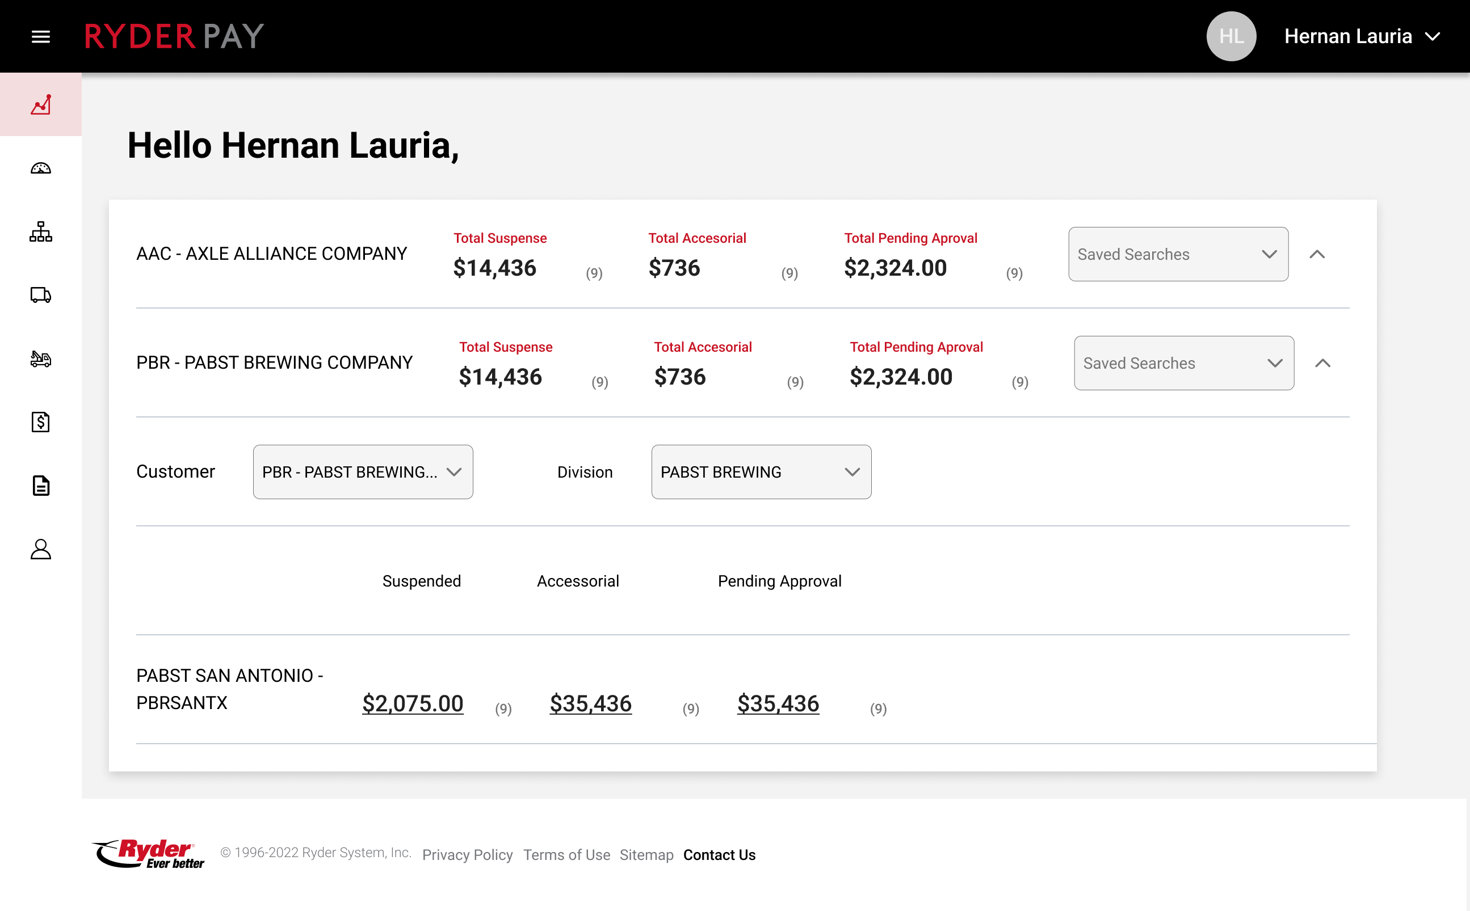Expand the Customer PBR dropdown
Screen dimensions: 1470x911
click(363, 472)
